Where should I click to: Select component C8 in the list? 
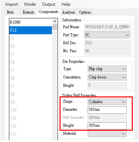coord(31,94)
